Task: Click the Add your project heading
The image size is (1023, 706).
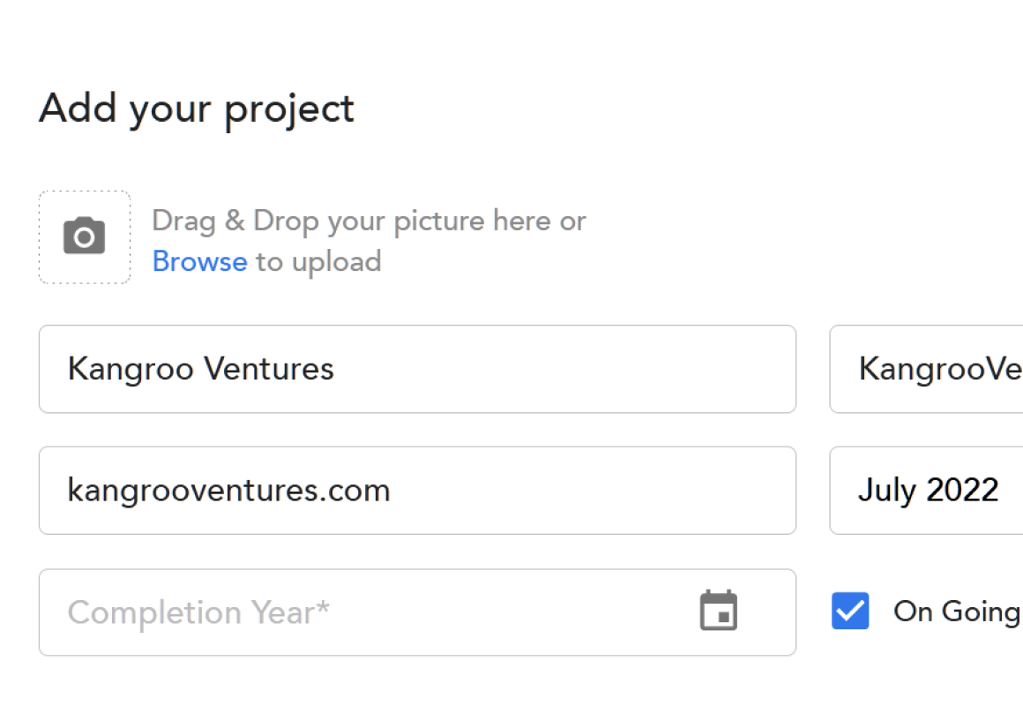Action: (197, 109)
